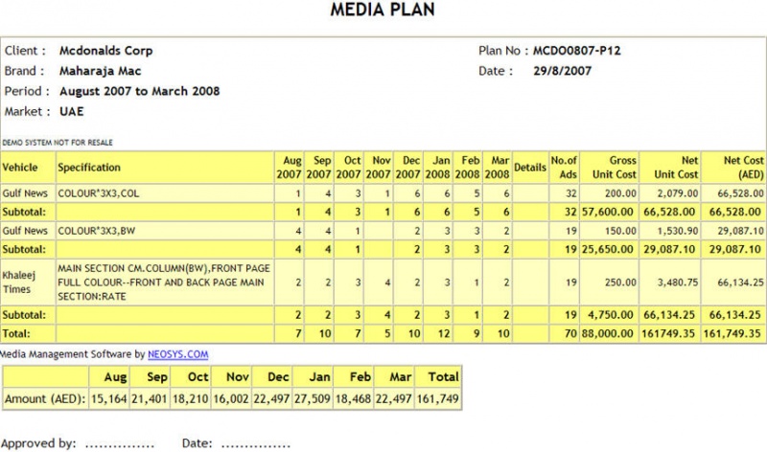
Task: Click the Mcdonalds Corp client name
Action: tap(106, 51)
